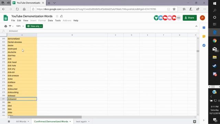Click the Windows Start button
Screen dimensions: 220x124
pyautogui.click(x=214, y=3)
